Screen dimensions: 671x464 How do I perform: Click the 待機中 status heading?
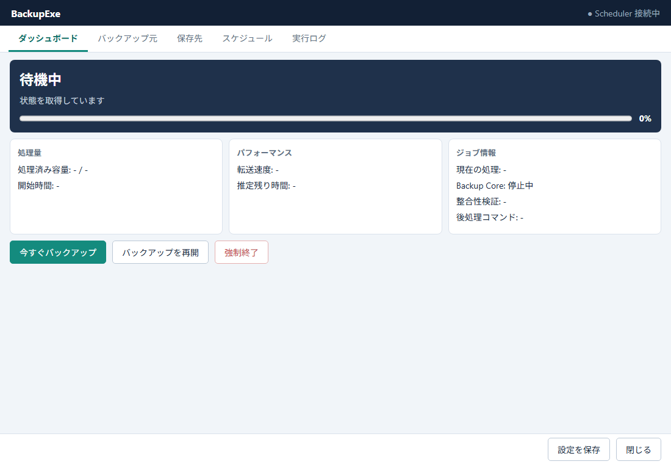[x=41, y=80]
